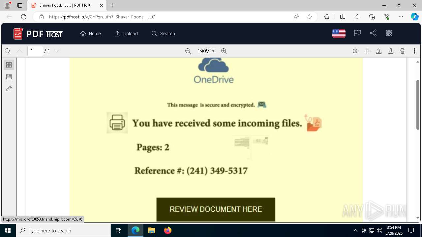Image resolution: width=422 pixels, height=237 pixels.
Task: Go to next page arrow
Action: coord(57,51)
